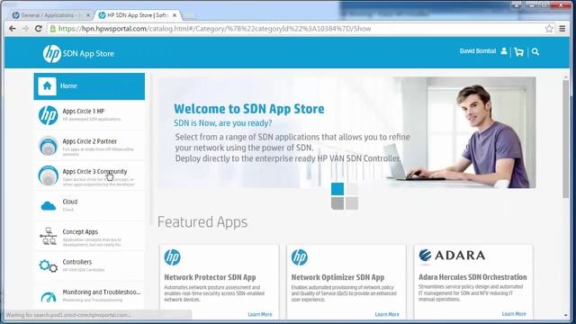Click HP logo on Network Protector card
The height and width of the screenshot is (324, 576).
coord(172,257)
